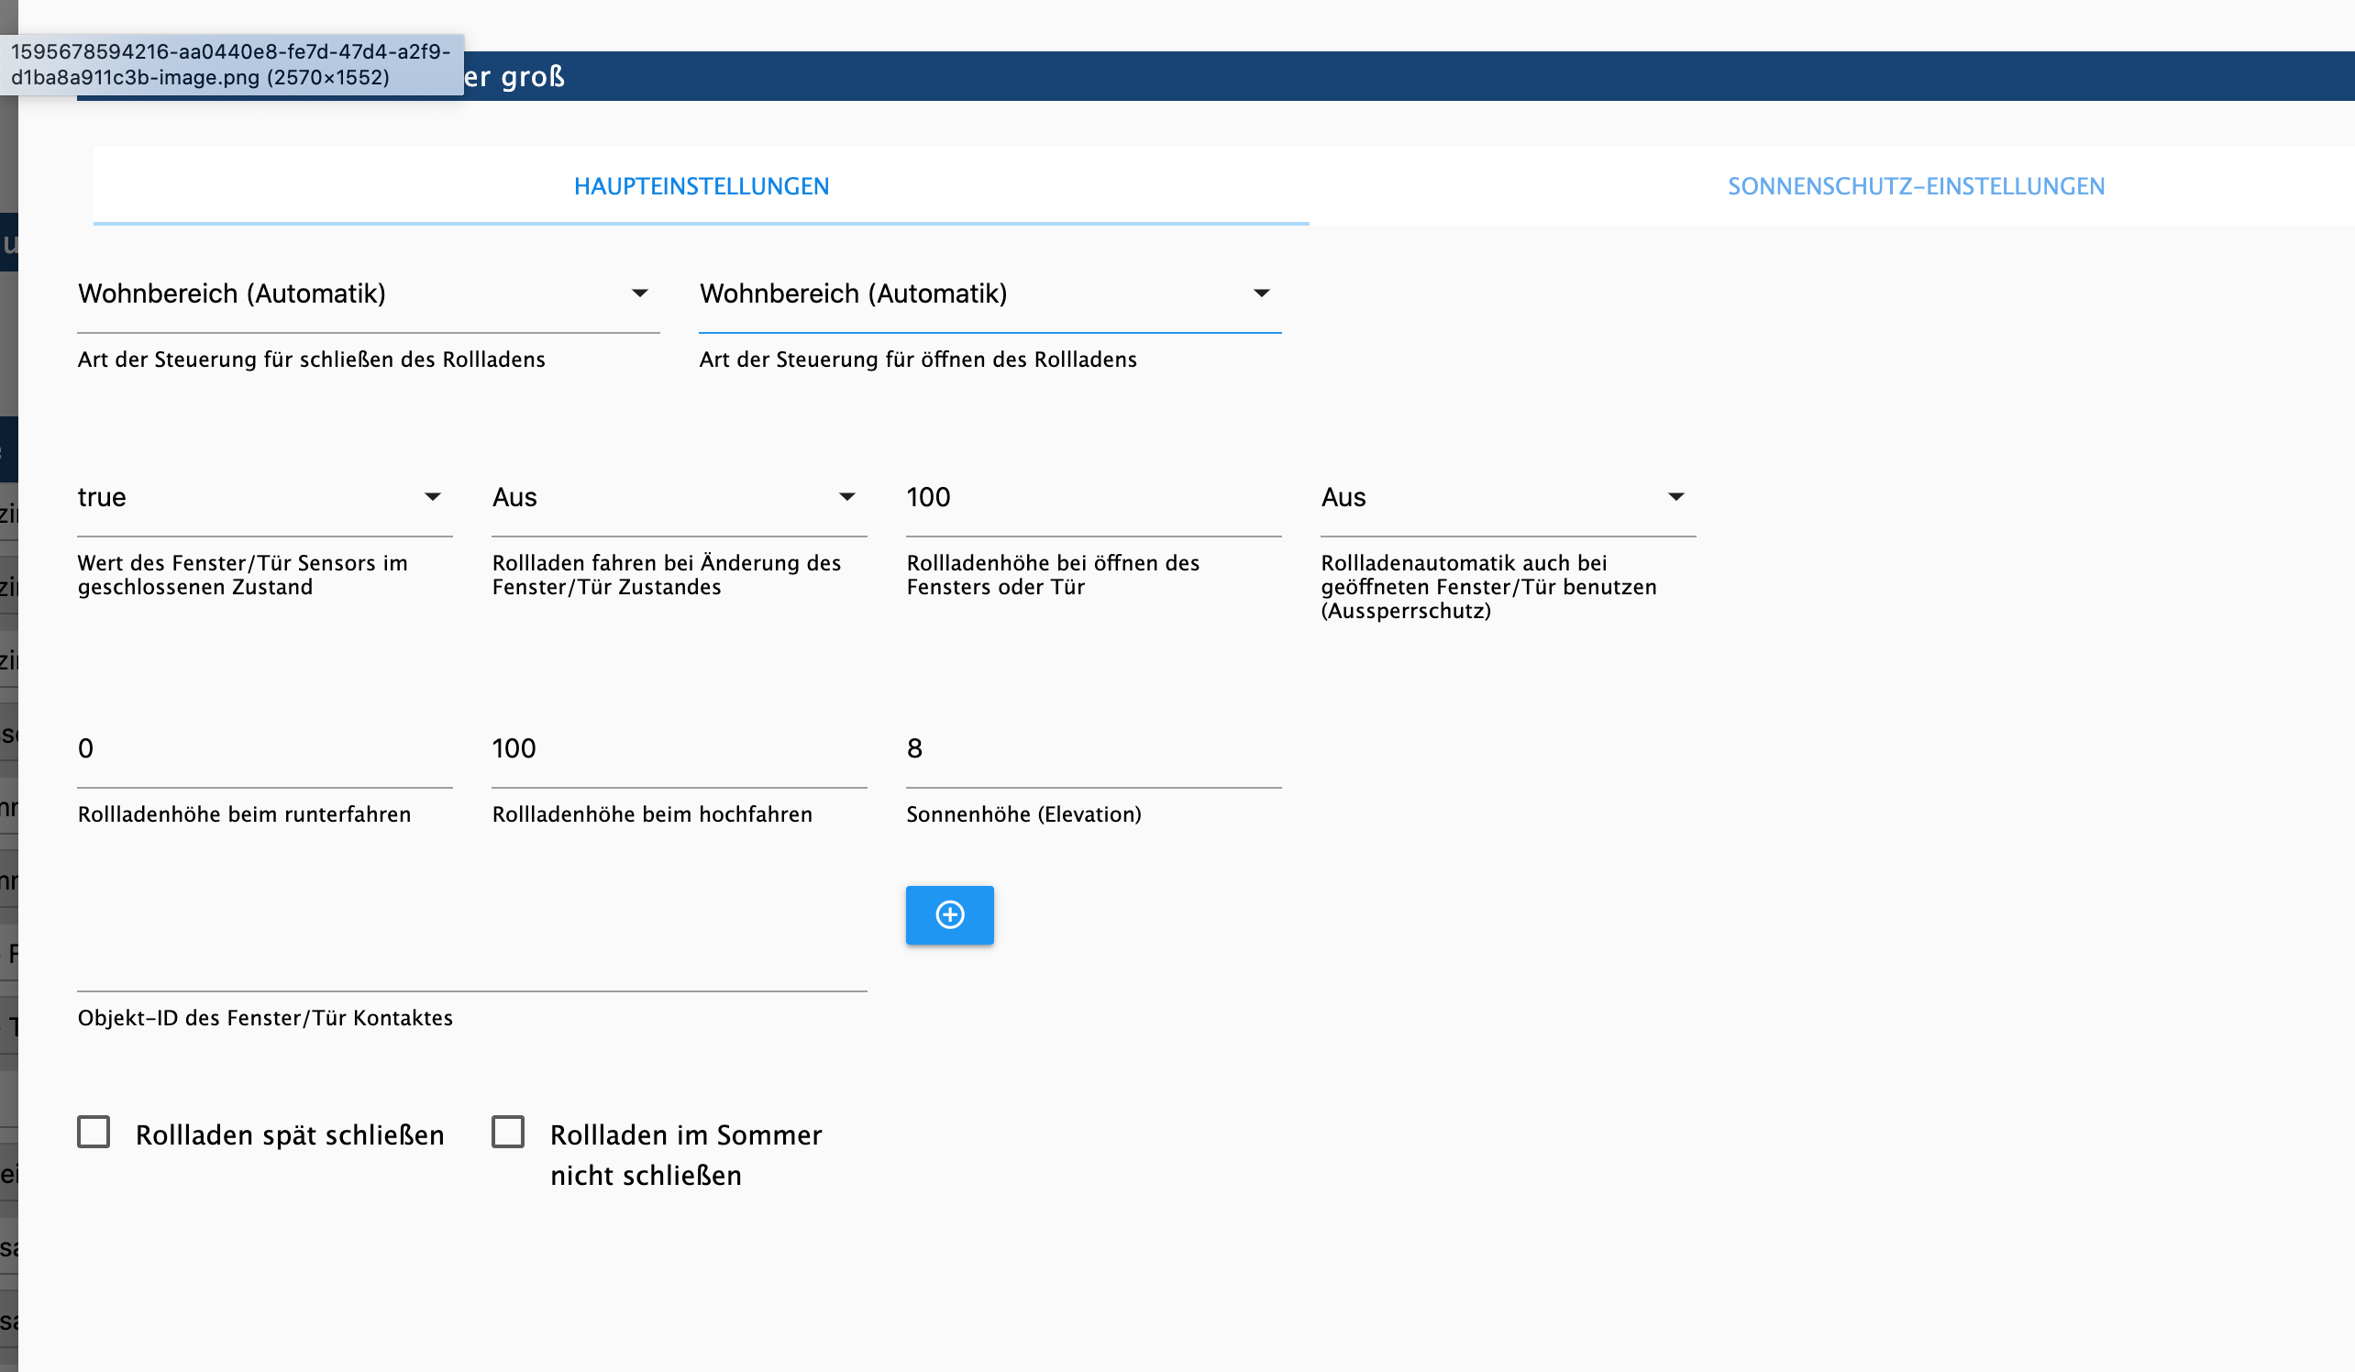The width and height of the screenshot is (2355, 1372).
Task: Click the image filename tooltip at top left
Action: click(232, 64)
